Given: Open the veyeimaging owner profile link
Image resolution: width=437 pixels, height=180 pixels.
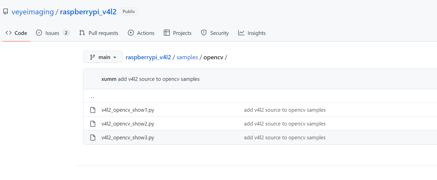Looking at the screenshot, I should click(x=33, y=12).
